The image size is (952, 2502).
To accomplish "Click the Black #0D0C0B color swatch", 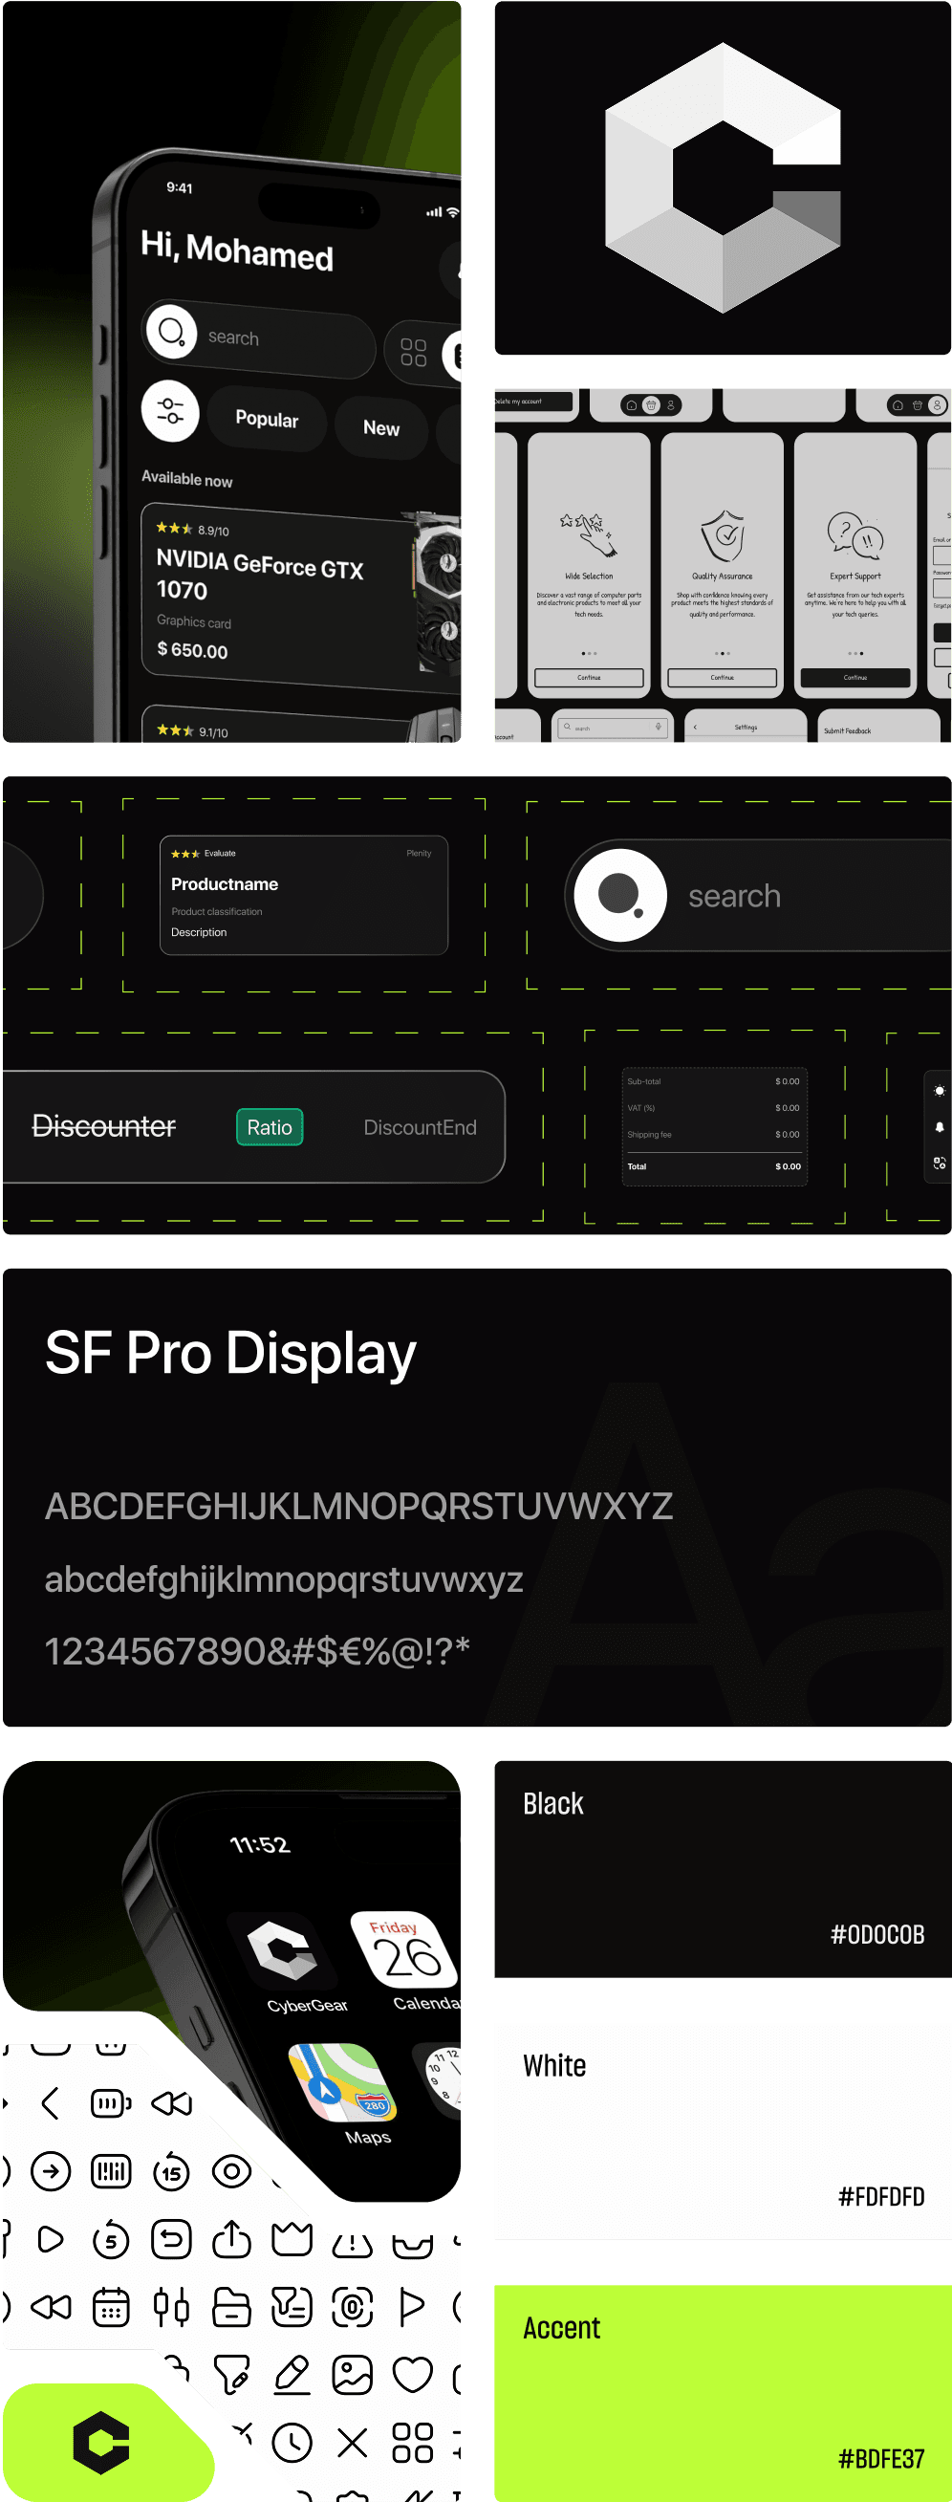I will (x=723, y=1869).
